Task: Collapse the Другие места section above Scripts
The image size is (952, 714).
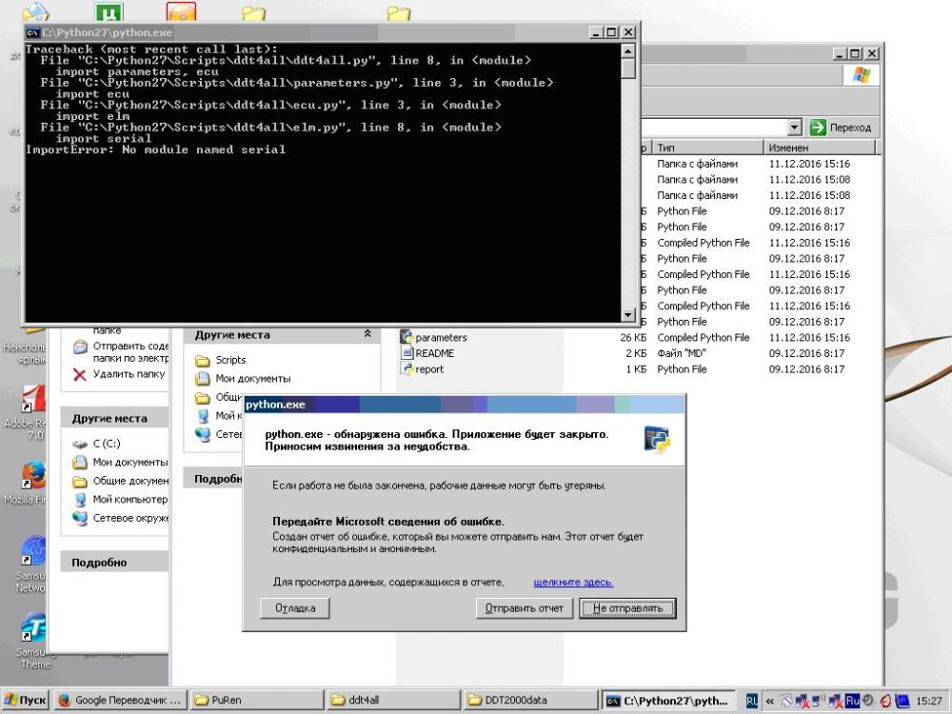Action: 367,334
